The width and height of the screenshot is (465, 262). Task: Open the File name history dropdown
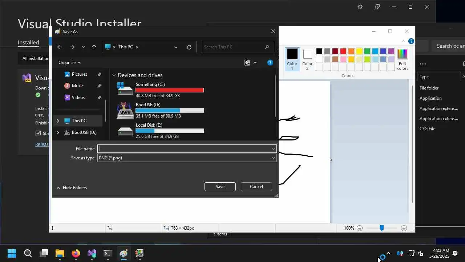coord(273,148)
